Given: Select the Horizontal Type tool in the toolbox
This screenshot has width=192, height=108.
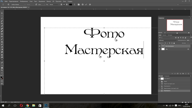Looking at the screenshot, I should [x=2, y=60].
